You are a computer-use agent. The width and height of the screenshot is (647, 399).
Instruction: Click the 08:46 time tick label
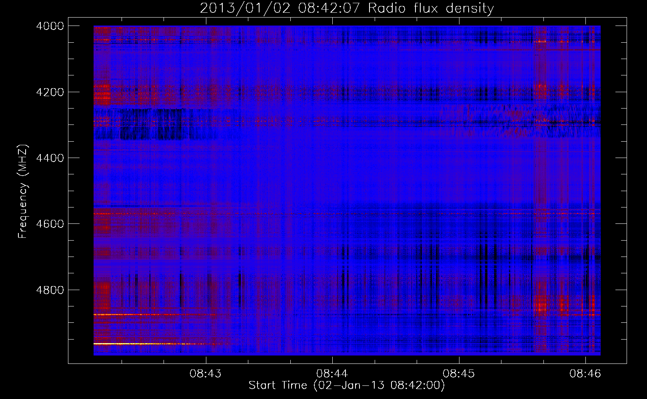click(x=585, y=374)
